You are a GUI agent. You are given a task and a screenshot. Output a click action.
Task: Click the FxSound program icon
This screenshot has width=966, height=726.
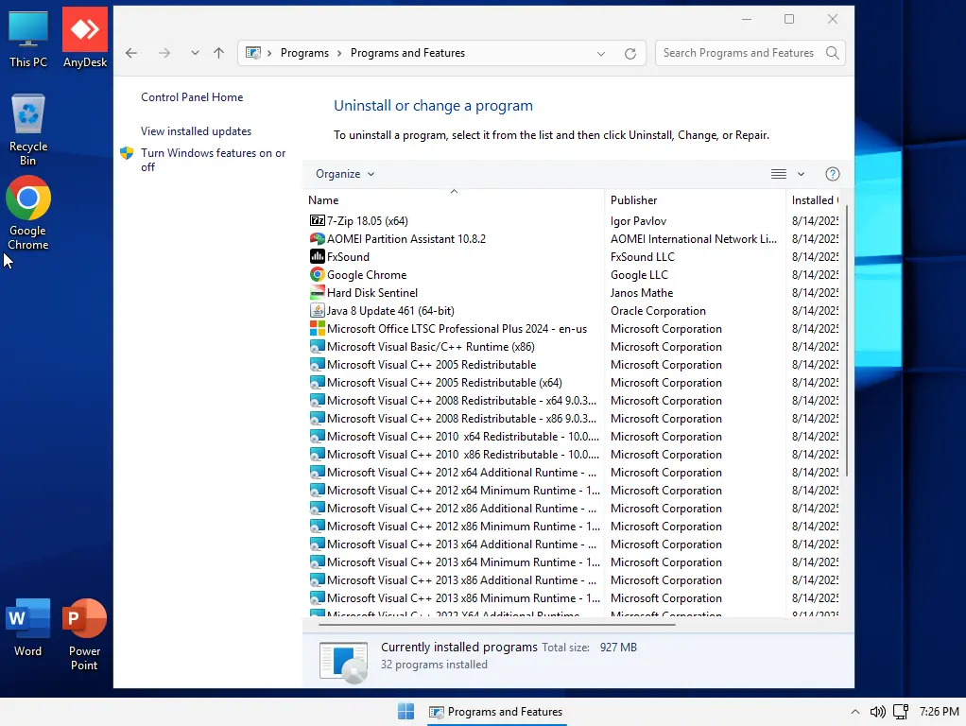318,256
